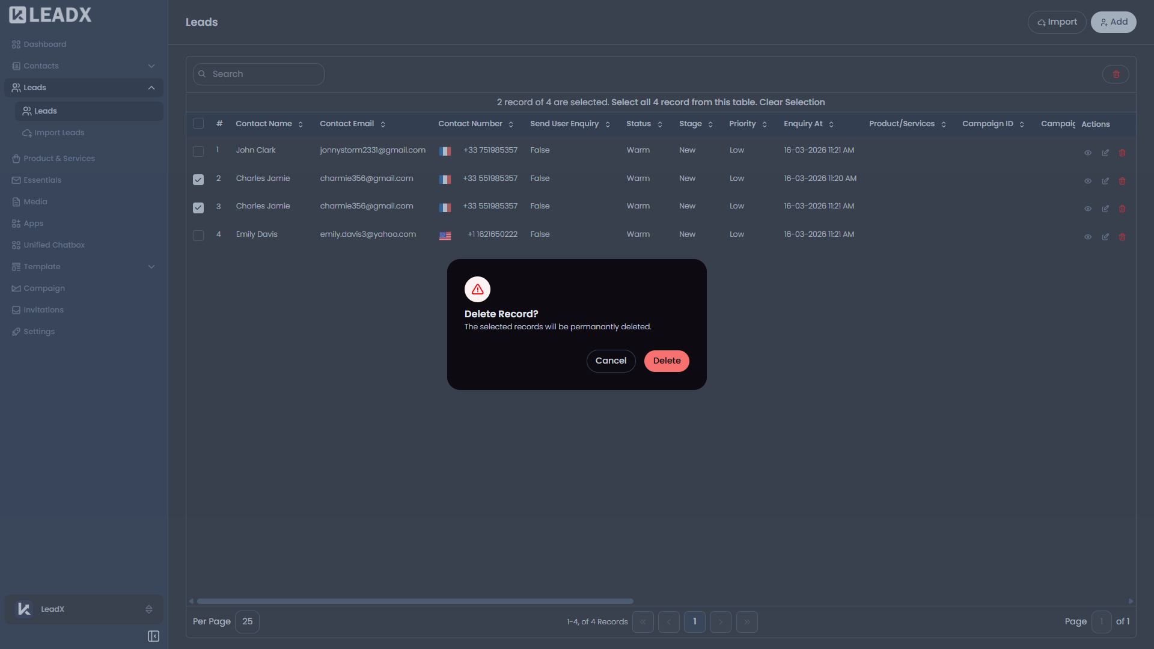Click edit pencil icon for Emily Davis row
Image resolution: width=1154 pixels, height=649 pixels.
(x=1105, y=237)
